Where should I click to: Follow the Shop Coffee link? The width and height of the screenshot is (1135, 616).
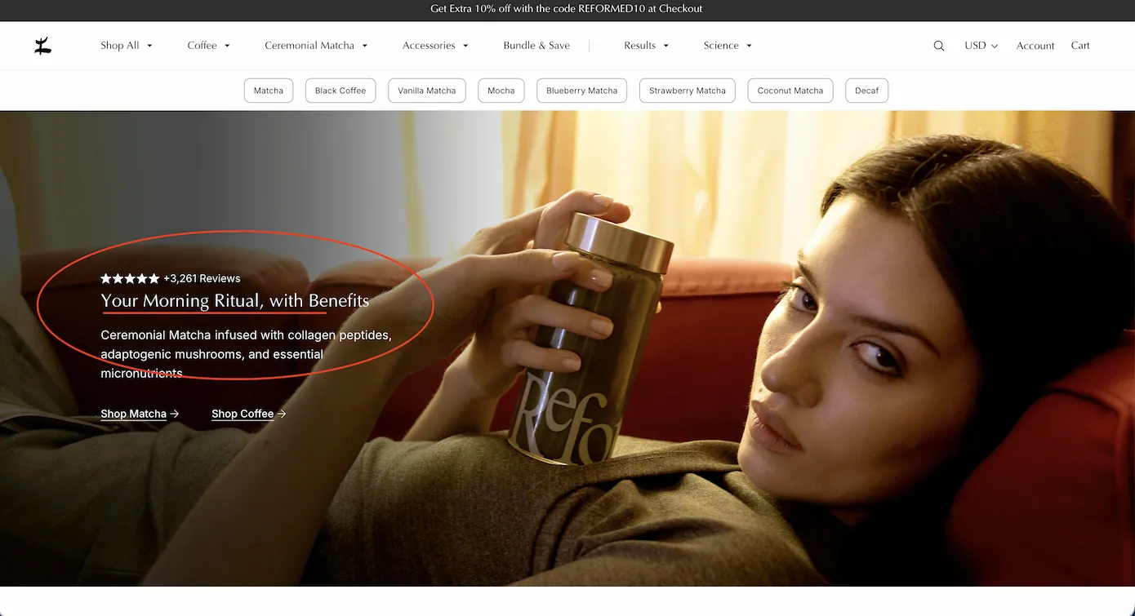(249, 414)
